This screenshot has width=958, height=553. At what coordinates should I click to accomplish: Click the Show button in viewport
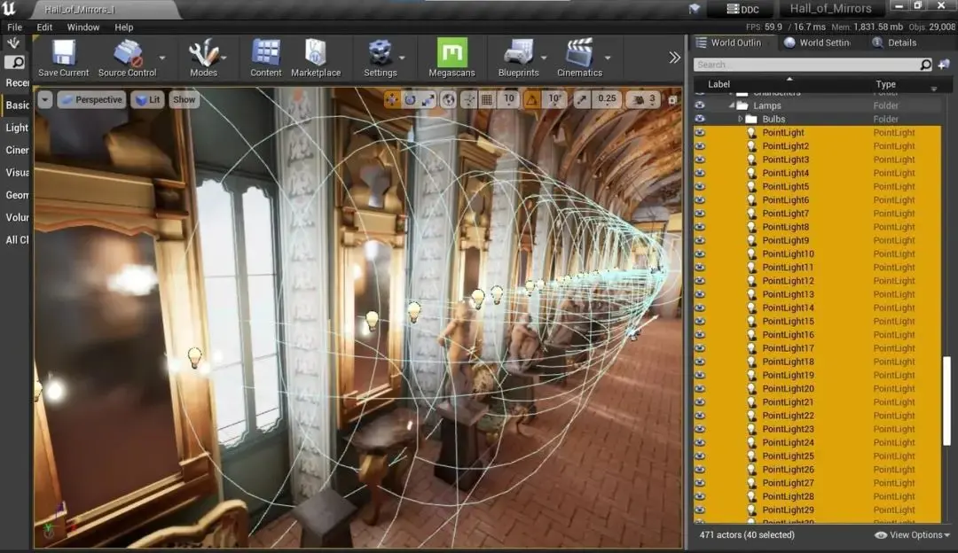[184, 99]
